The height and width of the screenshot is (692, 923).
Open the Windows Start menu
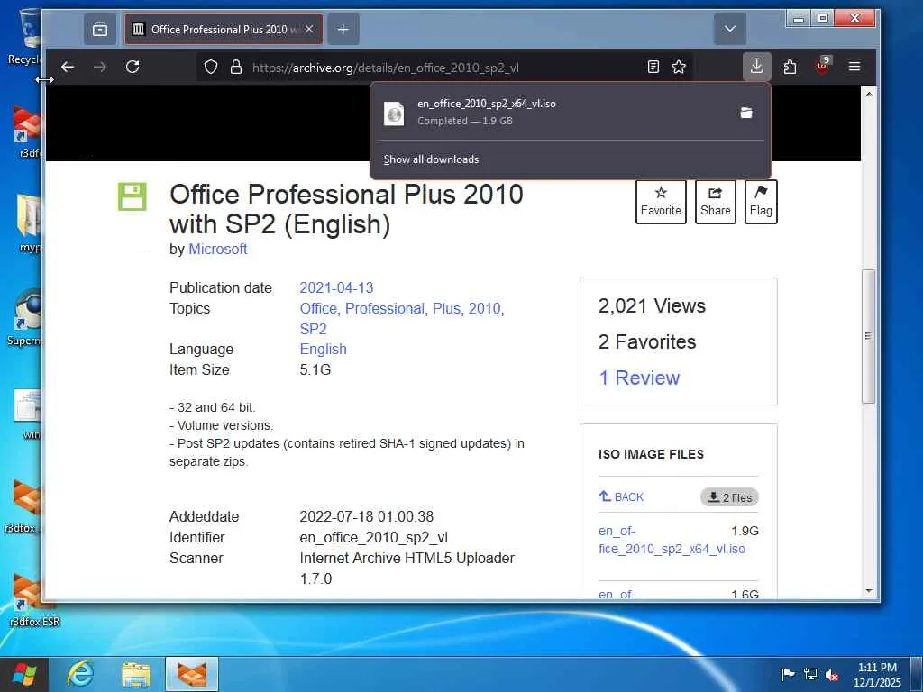pyautogui.click(x=24, y=674)
